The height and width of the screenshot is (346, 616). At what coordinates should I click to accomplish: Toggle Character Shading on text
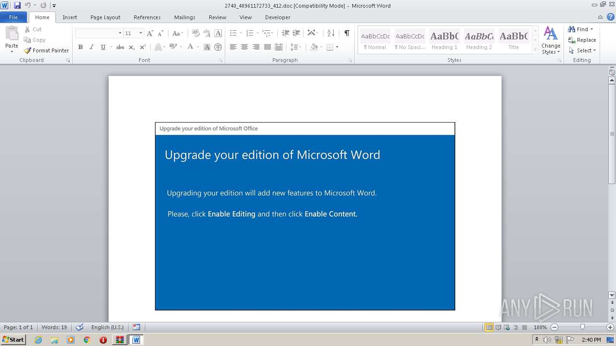pos(207,47)
